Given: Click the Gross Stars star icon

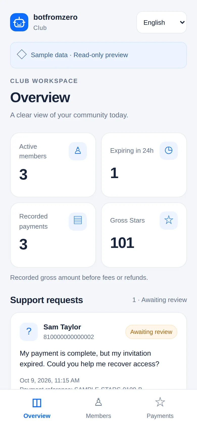Looking at the screenshot, I should click(x=169, y=220).
